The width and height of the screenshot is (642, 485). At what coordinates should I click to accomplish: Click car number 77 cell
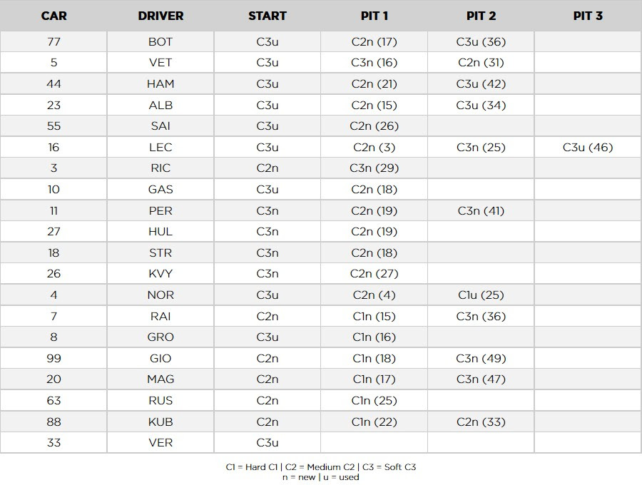[53, 42]
